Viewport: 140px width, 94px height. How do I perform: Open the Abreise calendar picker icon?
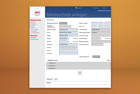[68, 42]
